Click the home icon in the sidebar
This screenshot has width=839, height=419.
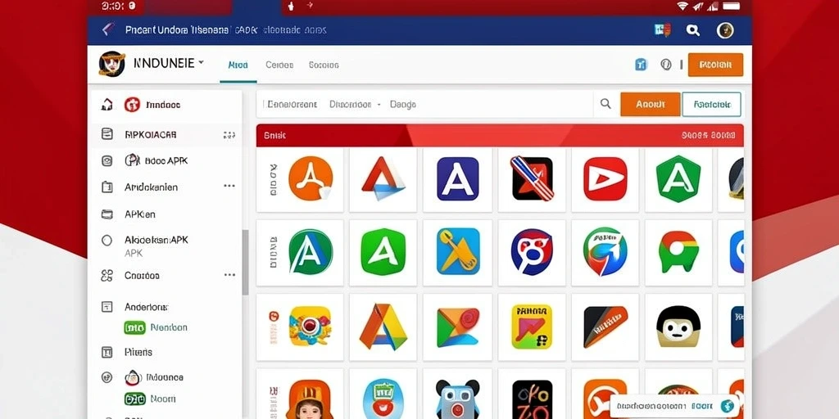[x=107, y=105]
